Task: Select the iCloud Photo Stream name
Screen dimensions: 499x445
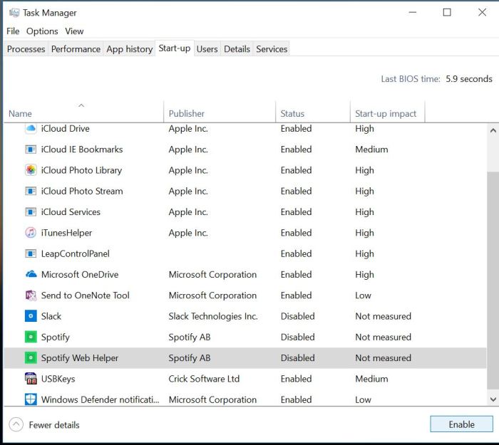Action: [82, 191]
